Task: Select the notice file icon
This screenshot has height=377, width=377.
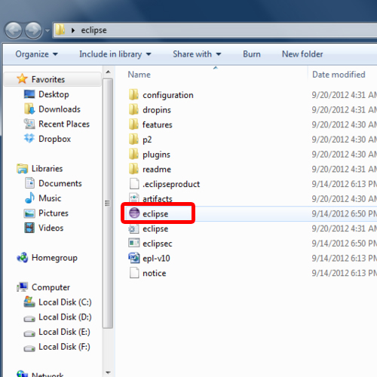Action: tap(134, 273)
